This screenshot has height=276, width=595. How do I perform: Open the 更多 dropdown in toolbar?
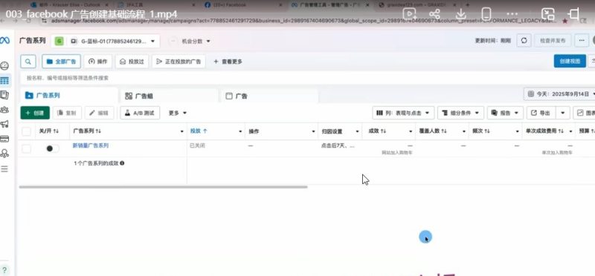[x=178, y=113]
